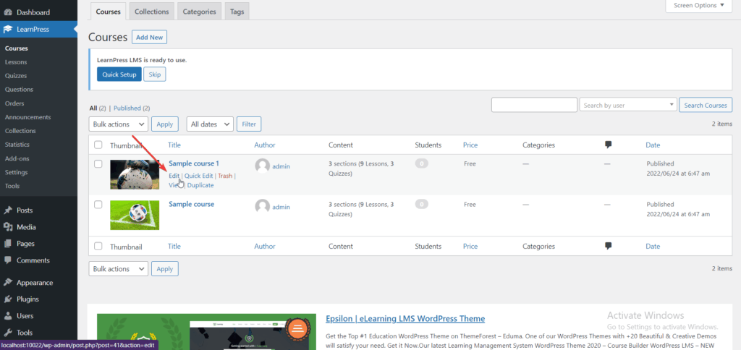
Task: Click the Media icon in sidebar
Action: (8, 227)
